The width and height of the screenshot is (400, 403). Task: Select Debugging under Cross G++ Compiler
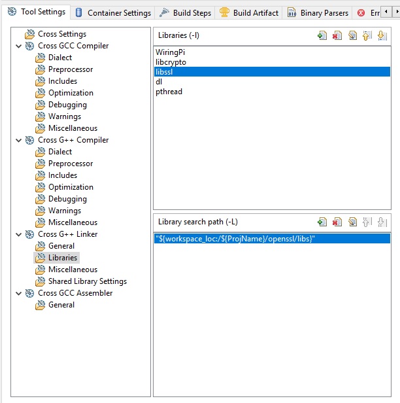[67, 199]
